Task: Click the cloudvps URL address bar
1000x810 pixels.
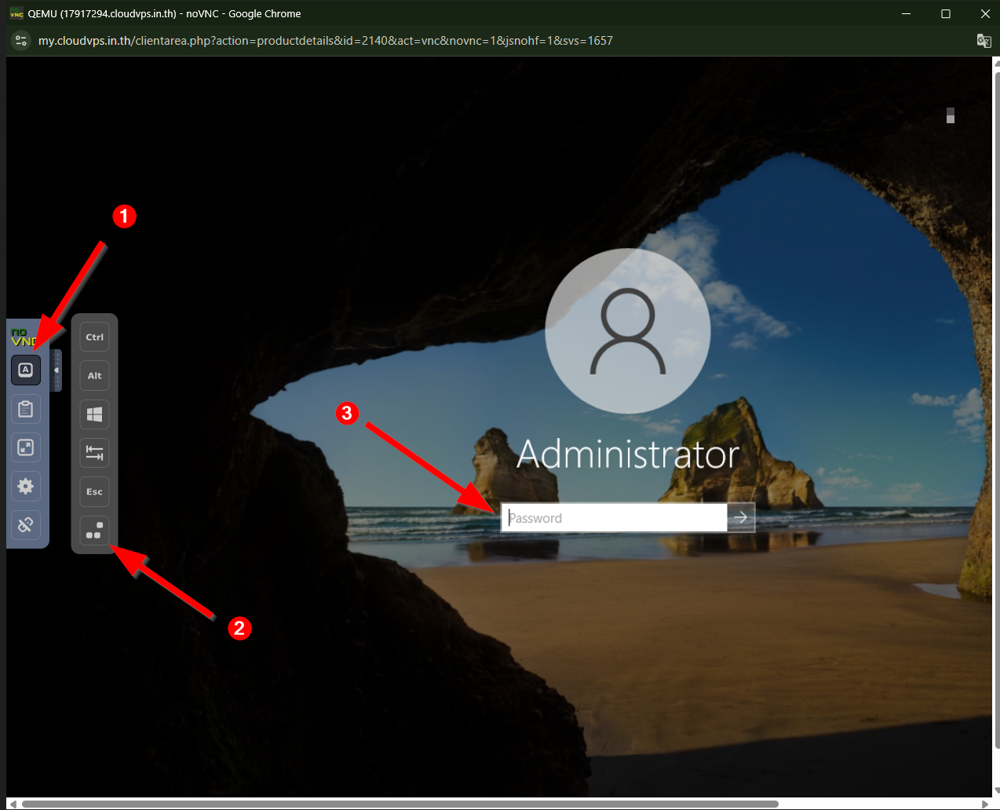Action: pyautogui.click(x=325, y=41)
